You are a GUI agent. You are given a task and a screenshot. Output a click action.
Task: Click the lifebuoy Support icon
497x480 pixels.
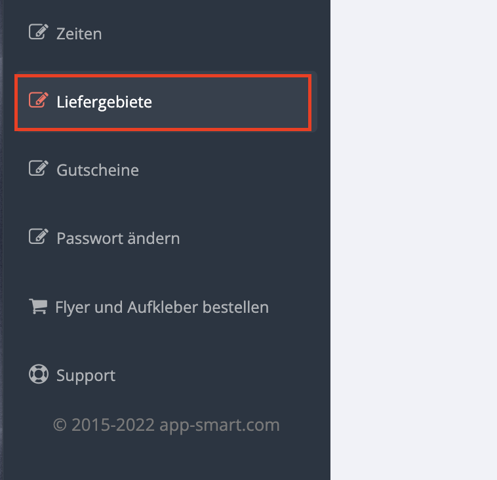pyautogui.click(x=39, y=374)
